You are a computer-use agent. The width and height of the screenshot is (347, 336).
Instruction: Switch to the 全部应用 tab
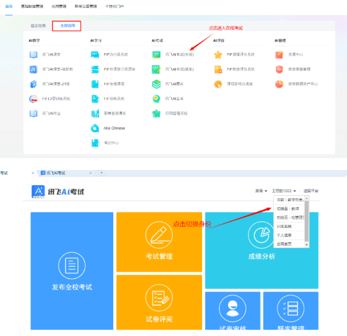67,26
